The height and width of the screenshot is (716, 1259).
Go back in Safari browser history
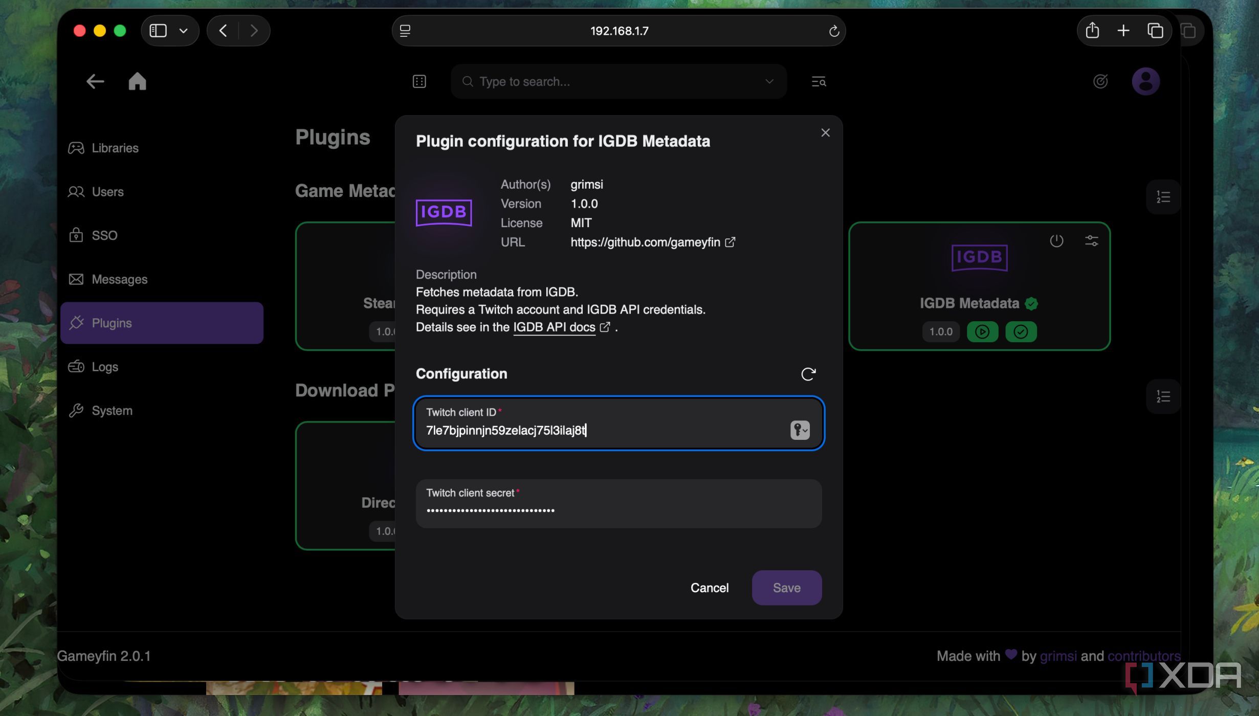[223, 31]
